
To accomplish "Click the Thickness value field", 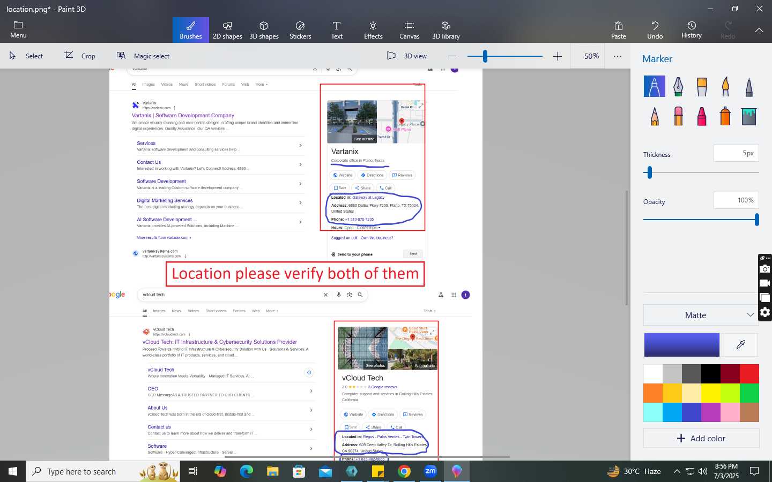I will tap(736, 153).
